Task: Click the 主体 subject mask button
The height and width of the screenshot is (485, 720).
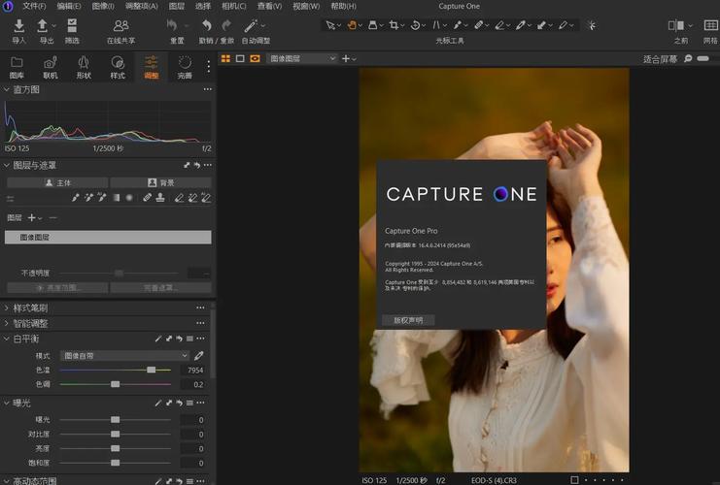Action: pyautogui.click(x=57, y=183)
